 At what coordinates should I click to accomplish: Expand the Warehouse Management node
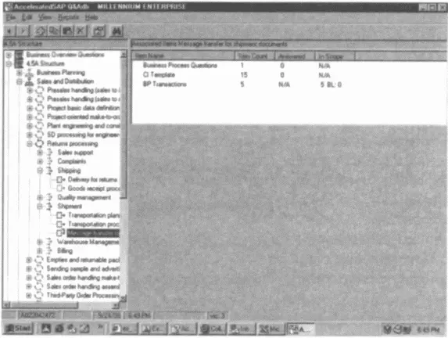pos(40,242)
